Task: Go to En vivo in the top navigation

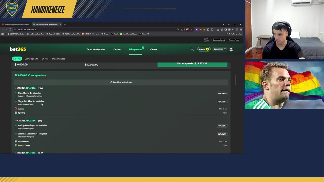Action: pos(117,49)
